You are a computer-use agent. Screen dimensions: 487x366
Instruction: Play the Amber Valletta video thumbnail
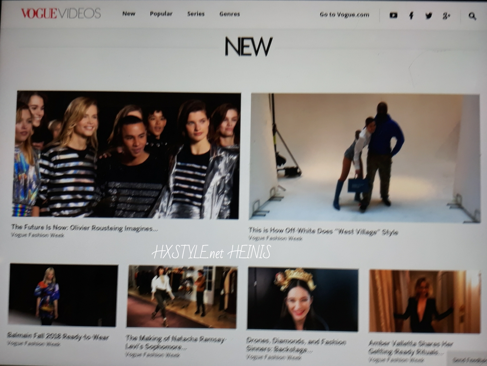[425, 301]
